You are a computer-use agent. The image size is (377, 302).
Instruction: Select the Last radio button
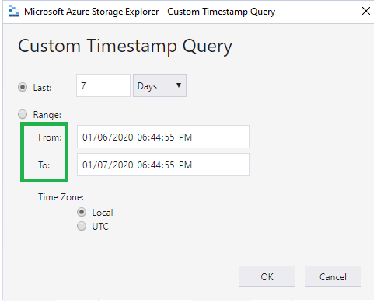pos(23,87)
